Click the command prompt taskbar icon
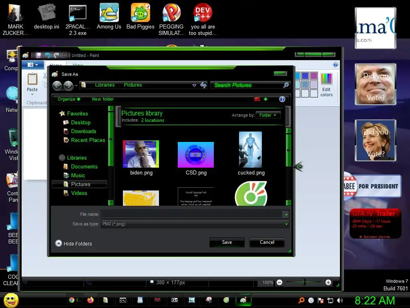 (x=123, y=300)
